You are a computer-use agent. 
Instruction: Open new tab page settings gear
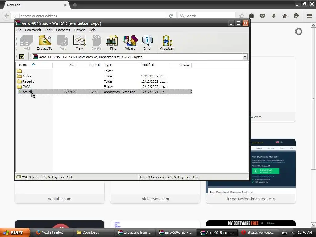coord(299,32)
